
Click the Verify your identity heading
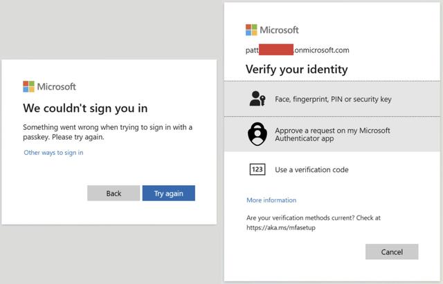pyautogui.click(x=297, y=69)
